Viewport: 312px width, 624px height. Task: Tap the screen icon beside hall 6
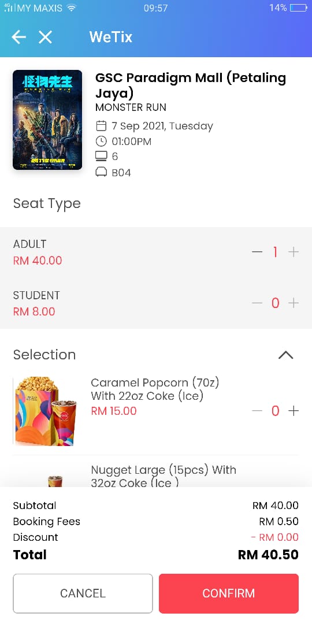[102, 157]
